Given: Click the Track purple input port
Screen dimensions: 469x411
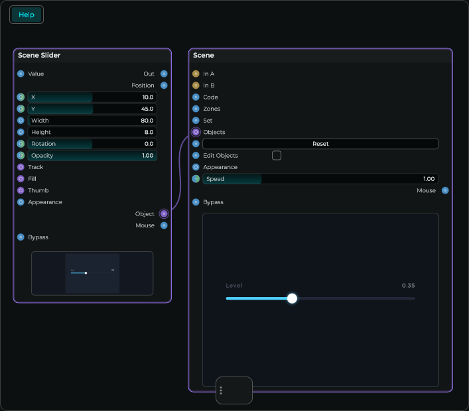Looking at the screenshot, I should pos(21,167).
